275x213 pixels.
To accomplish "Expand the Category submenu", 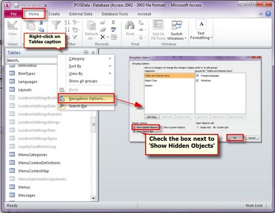I will [110, 59].
